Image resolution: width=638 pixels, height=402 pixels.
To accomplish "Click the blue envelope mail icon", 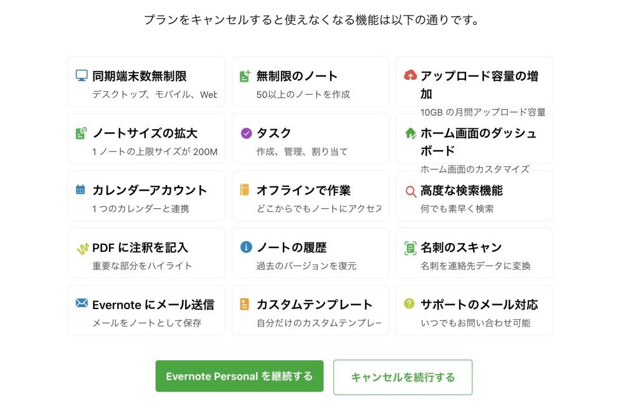I will tap(82, 303).
